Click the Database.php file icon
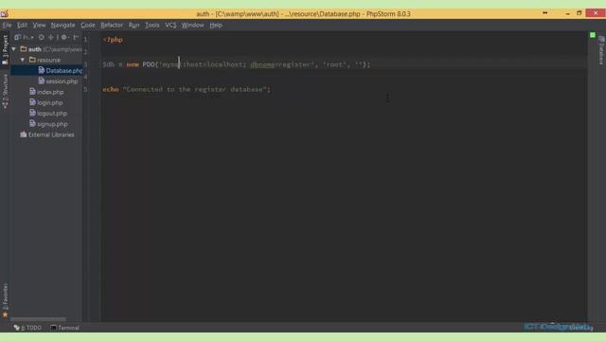The height and width of the screenshot is (341, 606). click(42, 70)
